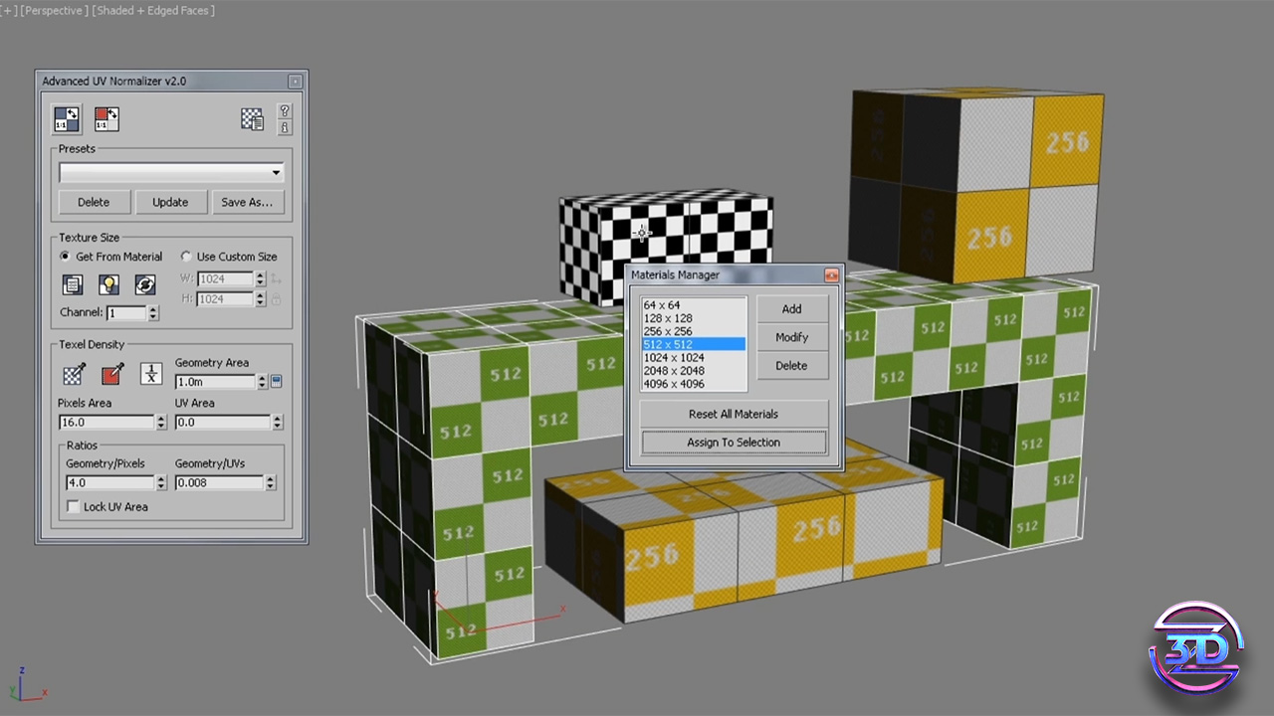Select 256 x 256 in the materials list
1274x716 pixels.
coord(668,331)
